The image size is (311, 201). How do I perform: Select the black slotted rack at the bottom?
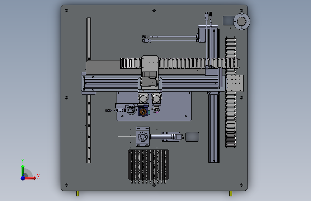click(149, 166)
